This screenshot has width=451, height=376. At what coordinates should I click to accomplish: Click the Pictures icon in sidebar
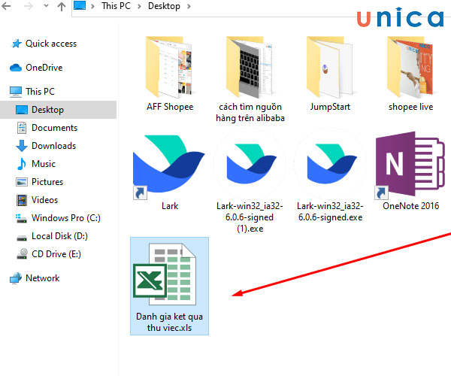point(22,182)
